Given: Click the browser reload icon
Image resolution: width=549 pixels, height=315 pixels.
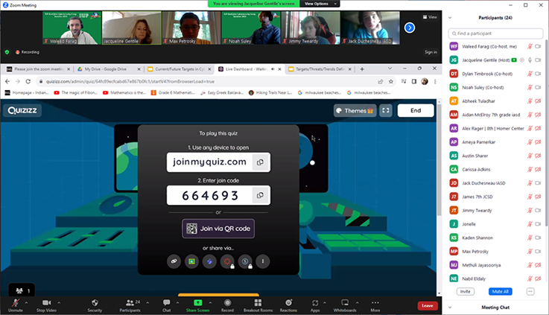Looking at the screenshot, I should point(28,81).
